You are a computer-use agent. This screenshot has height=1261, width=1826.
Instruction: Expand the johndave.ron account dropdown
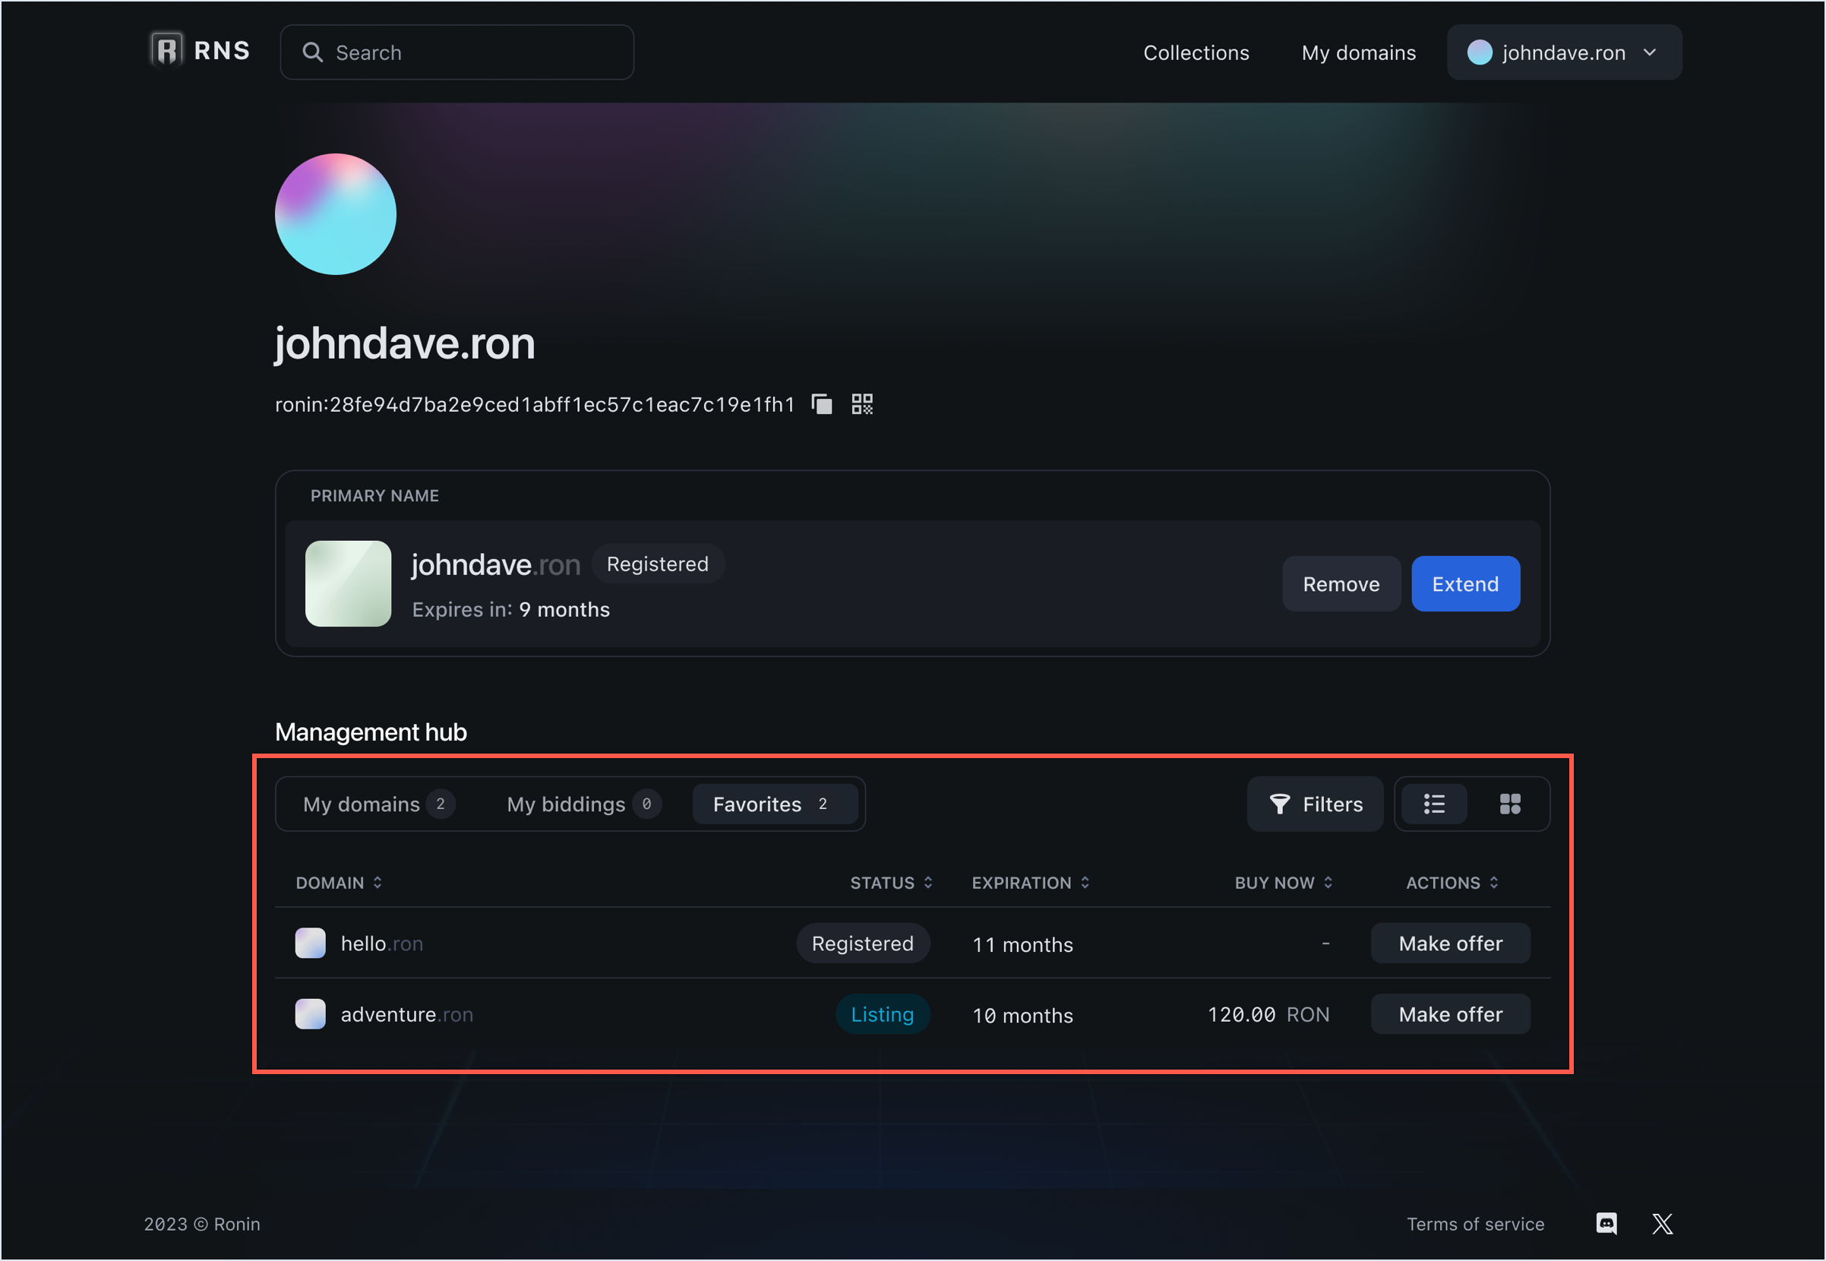pos(1563,52)
